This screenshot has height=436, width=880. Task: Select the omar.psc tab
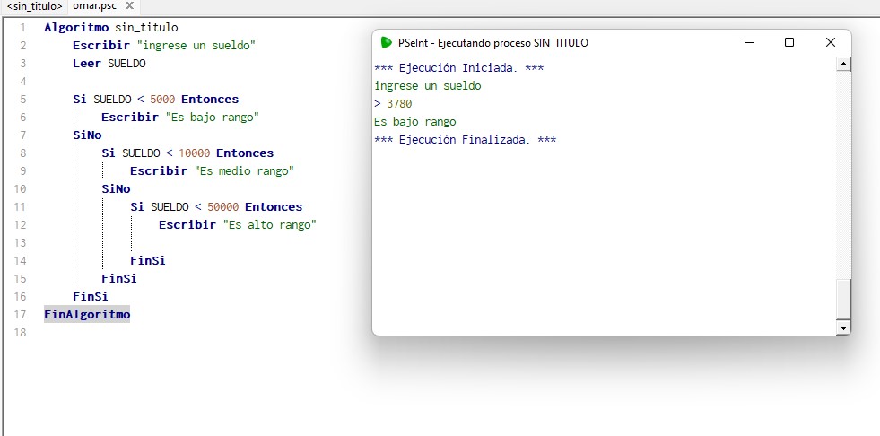(x=94, y=6)
